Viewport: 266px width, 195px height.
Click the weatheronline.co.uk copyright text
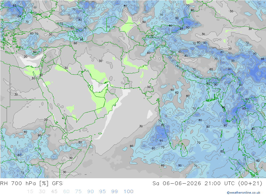click(244, 193)
